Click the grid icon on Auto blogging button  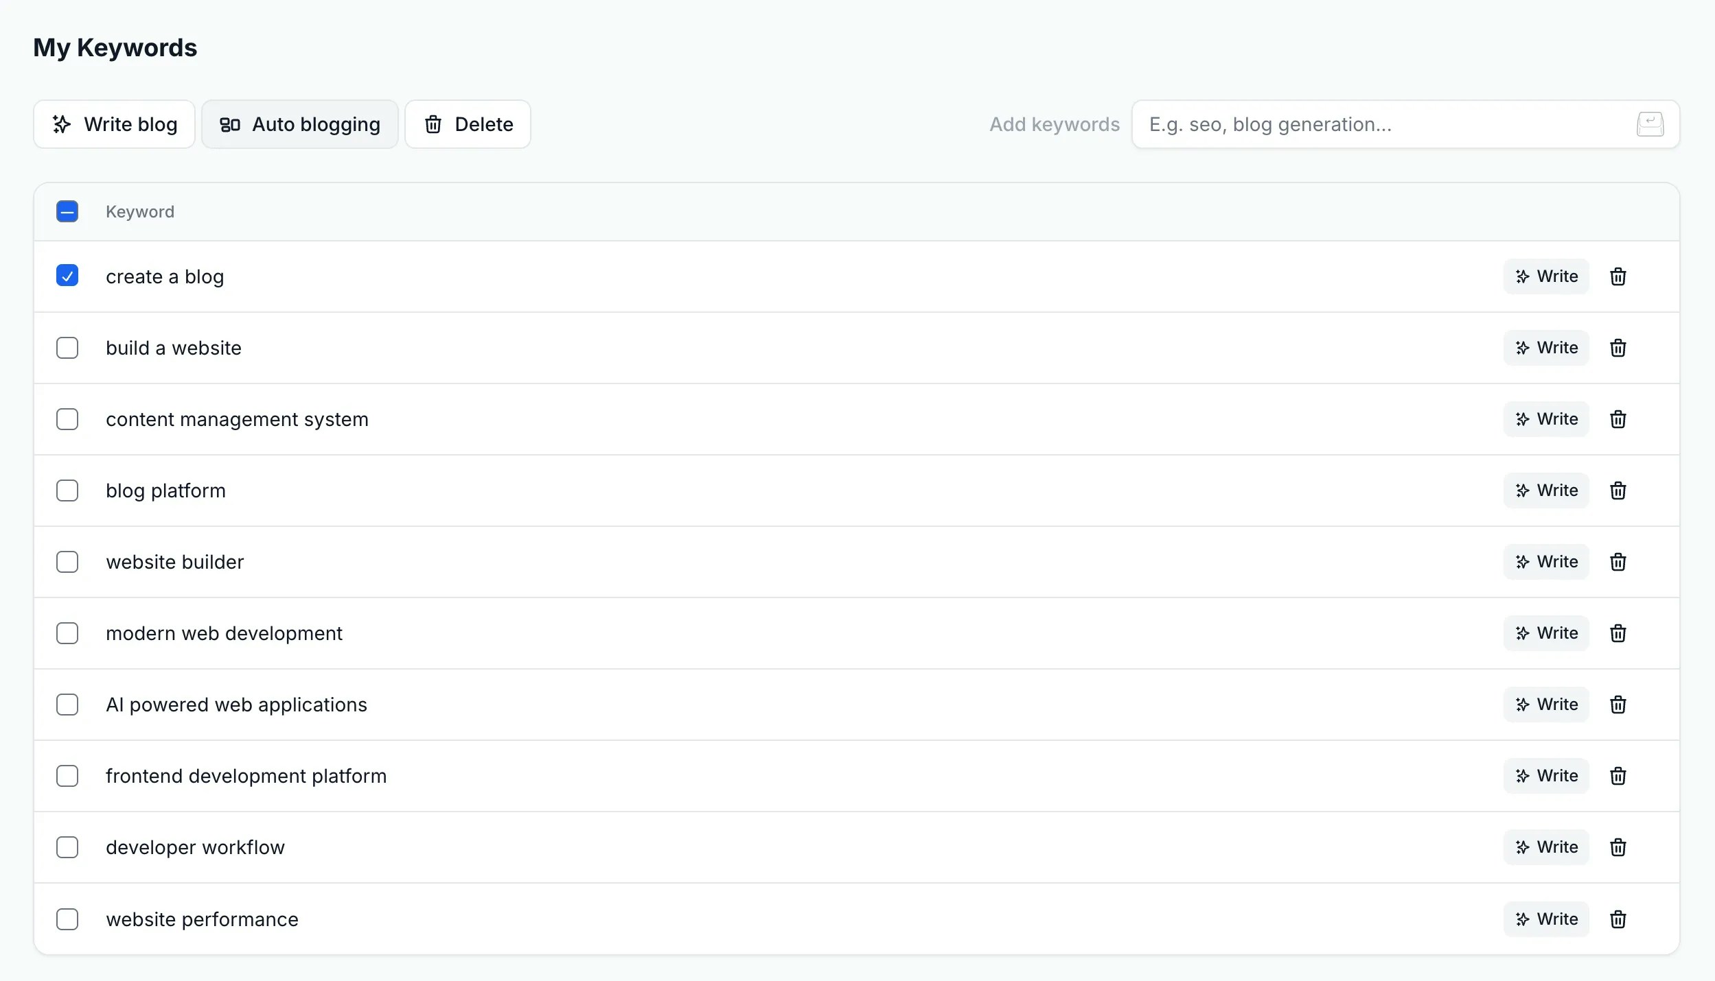(x=231, y=124)
